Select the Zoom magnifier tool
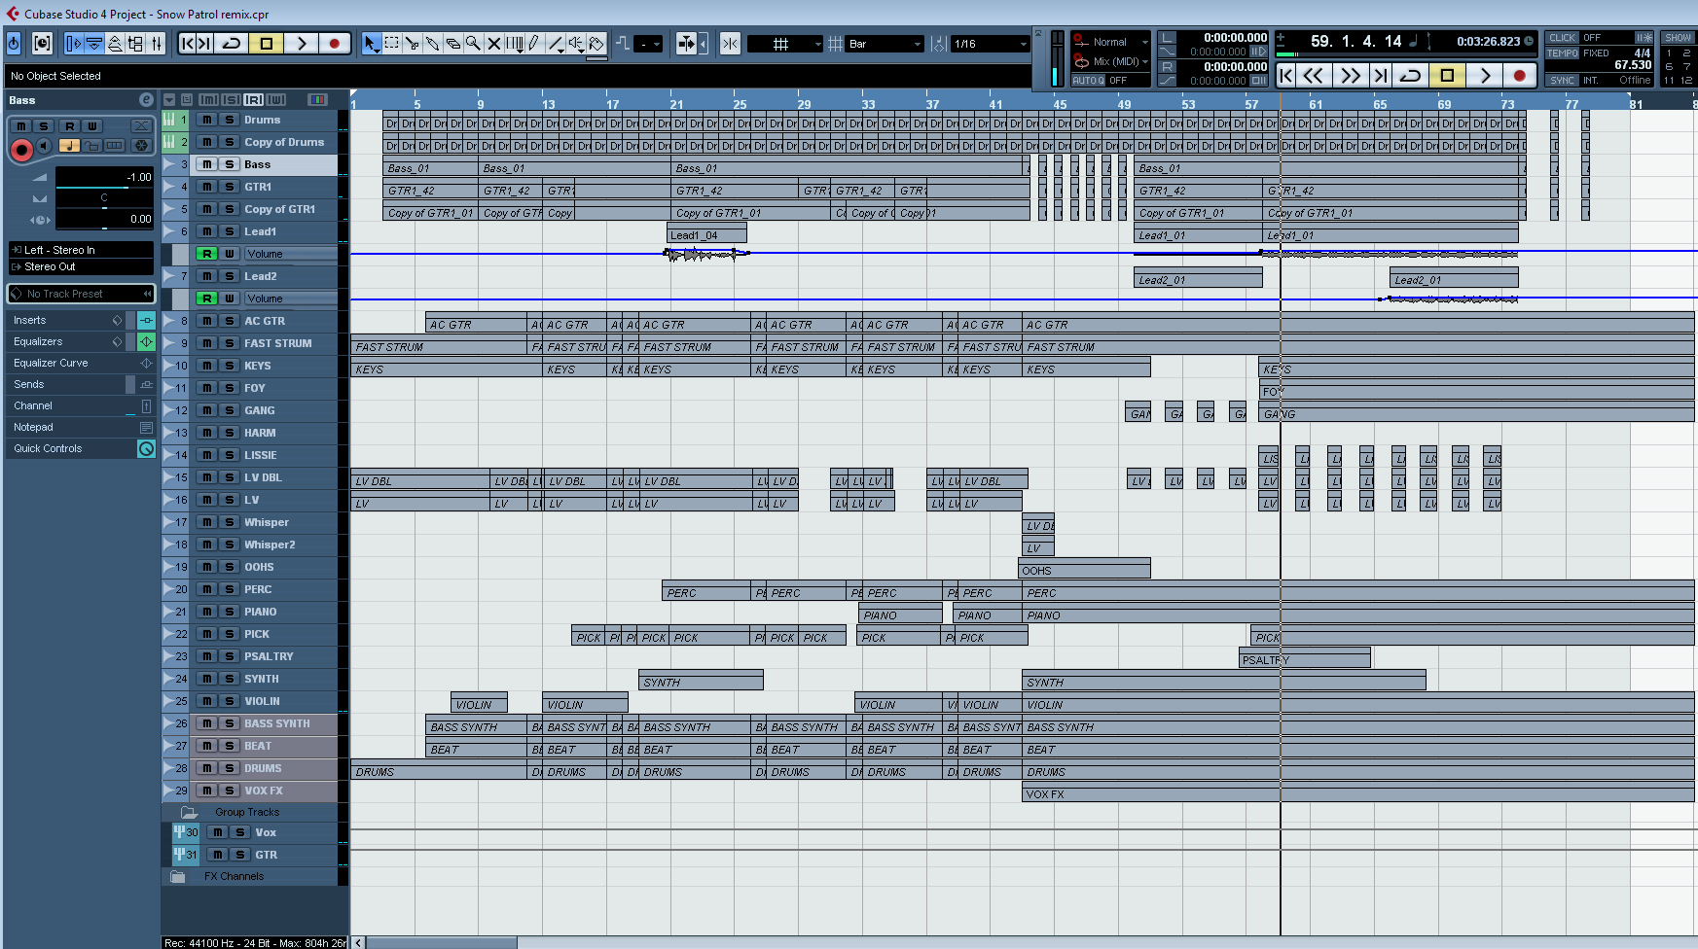Viewport: 1698px width, 949px height. [x=473, y=44]
